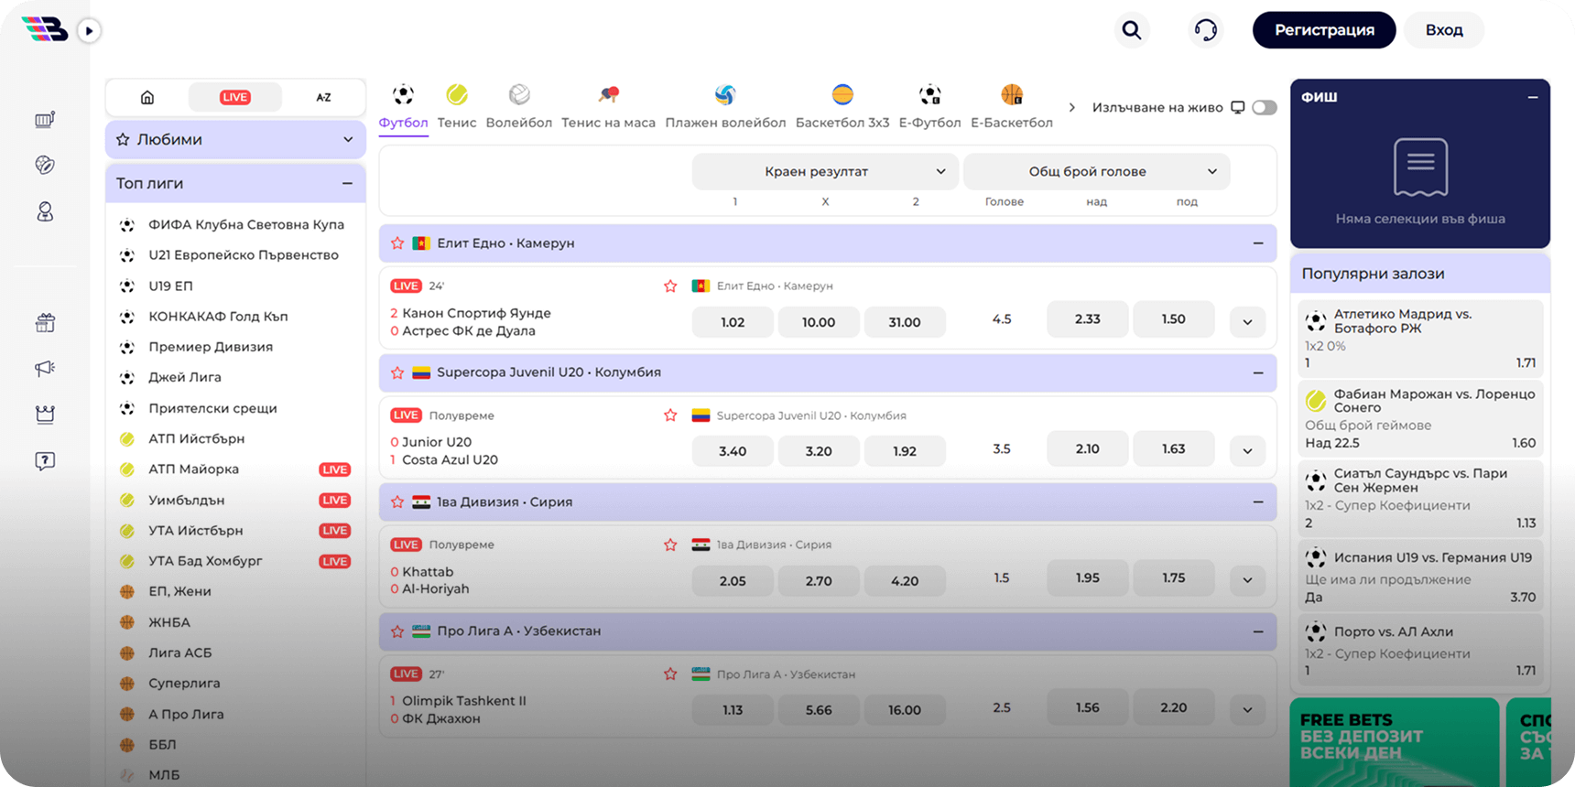Open the gift box promotions icon
The width and height of the screenshot is (1575, 787).
coord(45,322)
